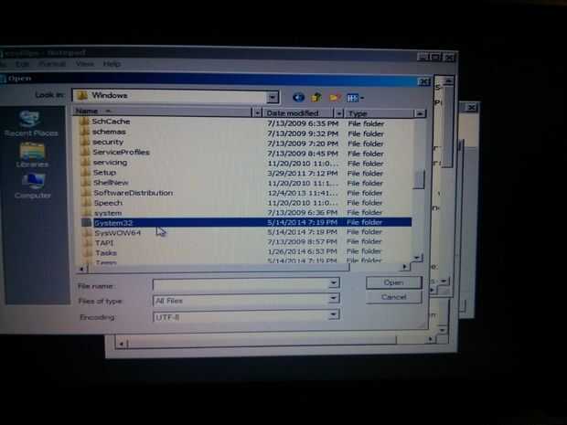567x425 pixels.
Task: Select the ShellNew folder icon
Action: coord(86,182)
